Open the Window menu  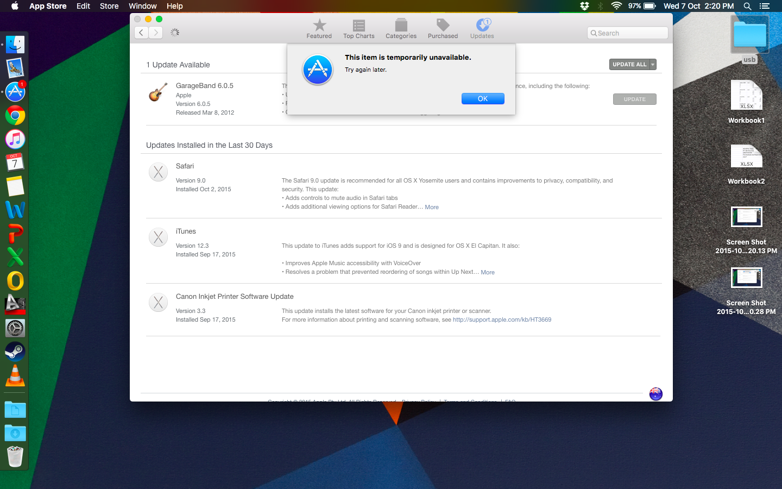pyautogui.click(x=143, y=6)
